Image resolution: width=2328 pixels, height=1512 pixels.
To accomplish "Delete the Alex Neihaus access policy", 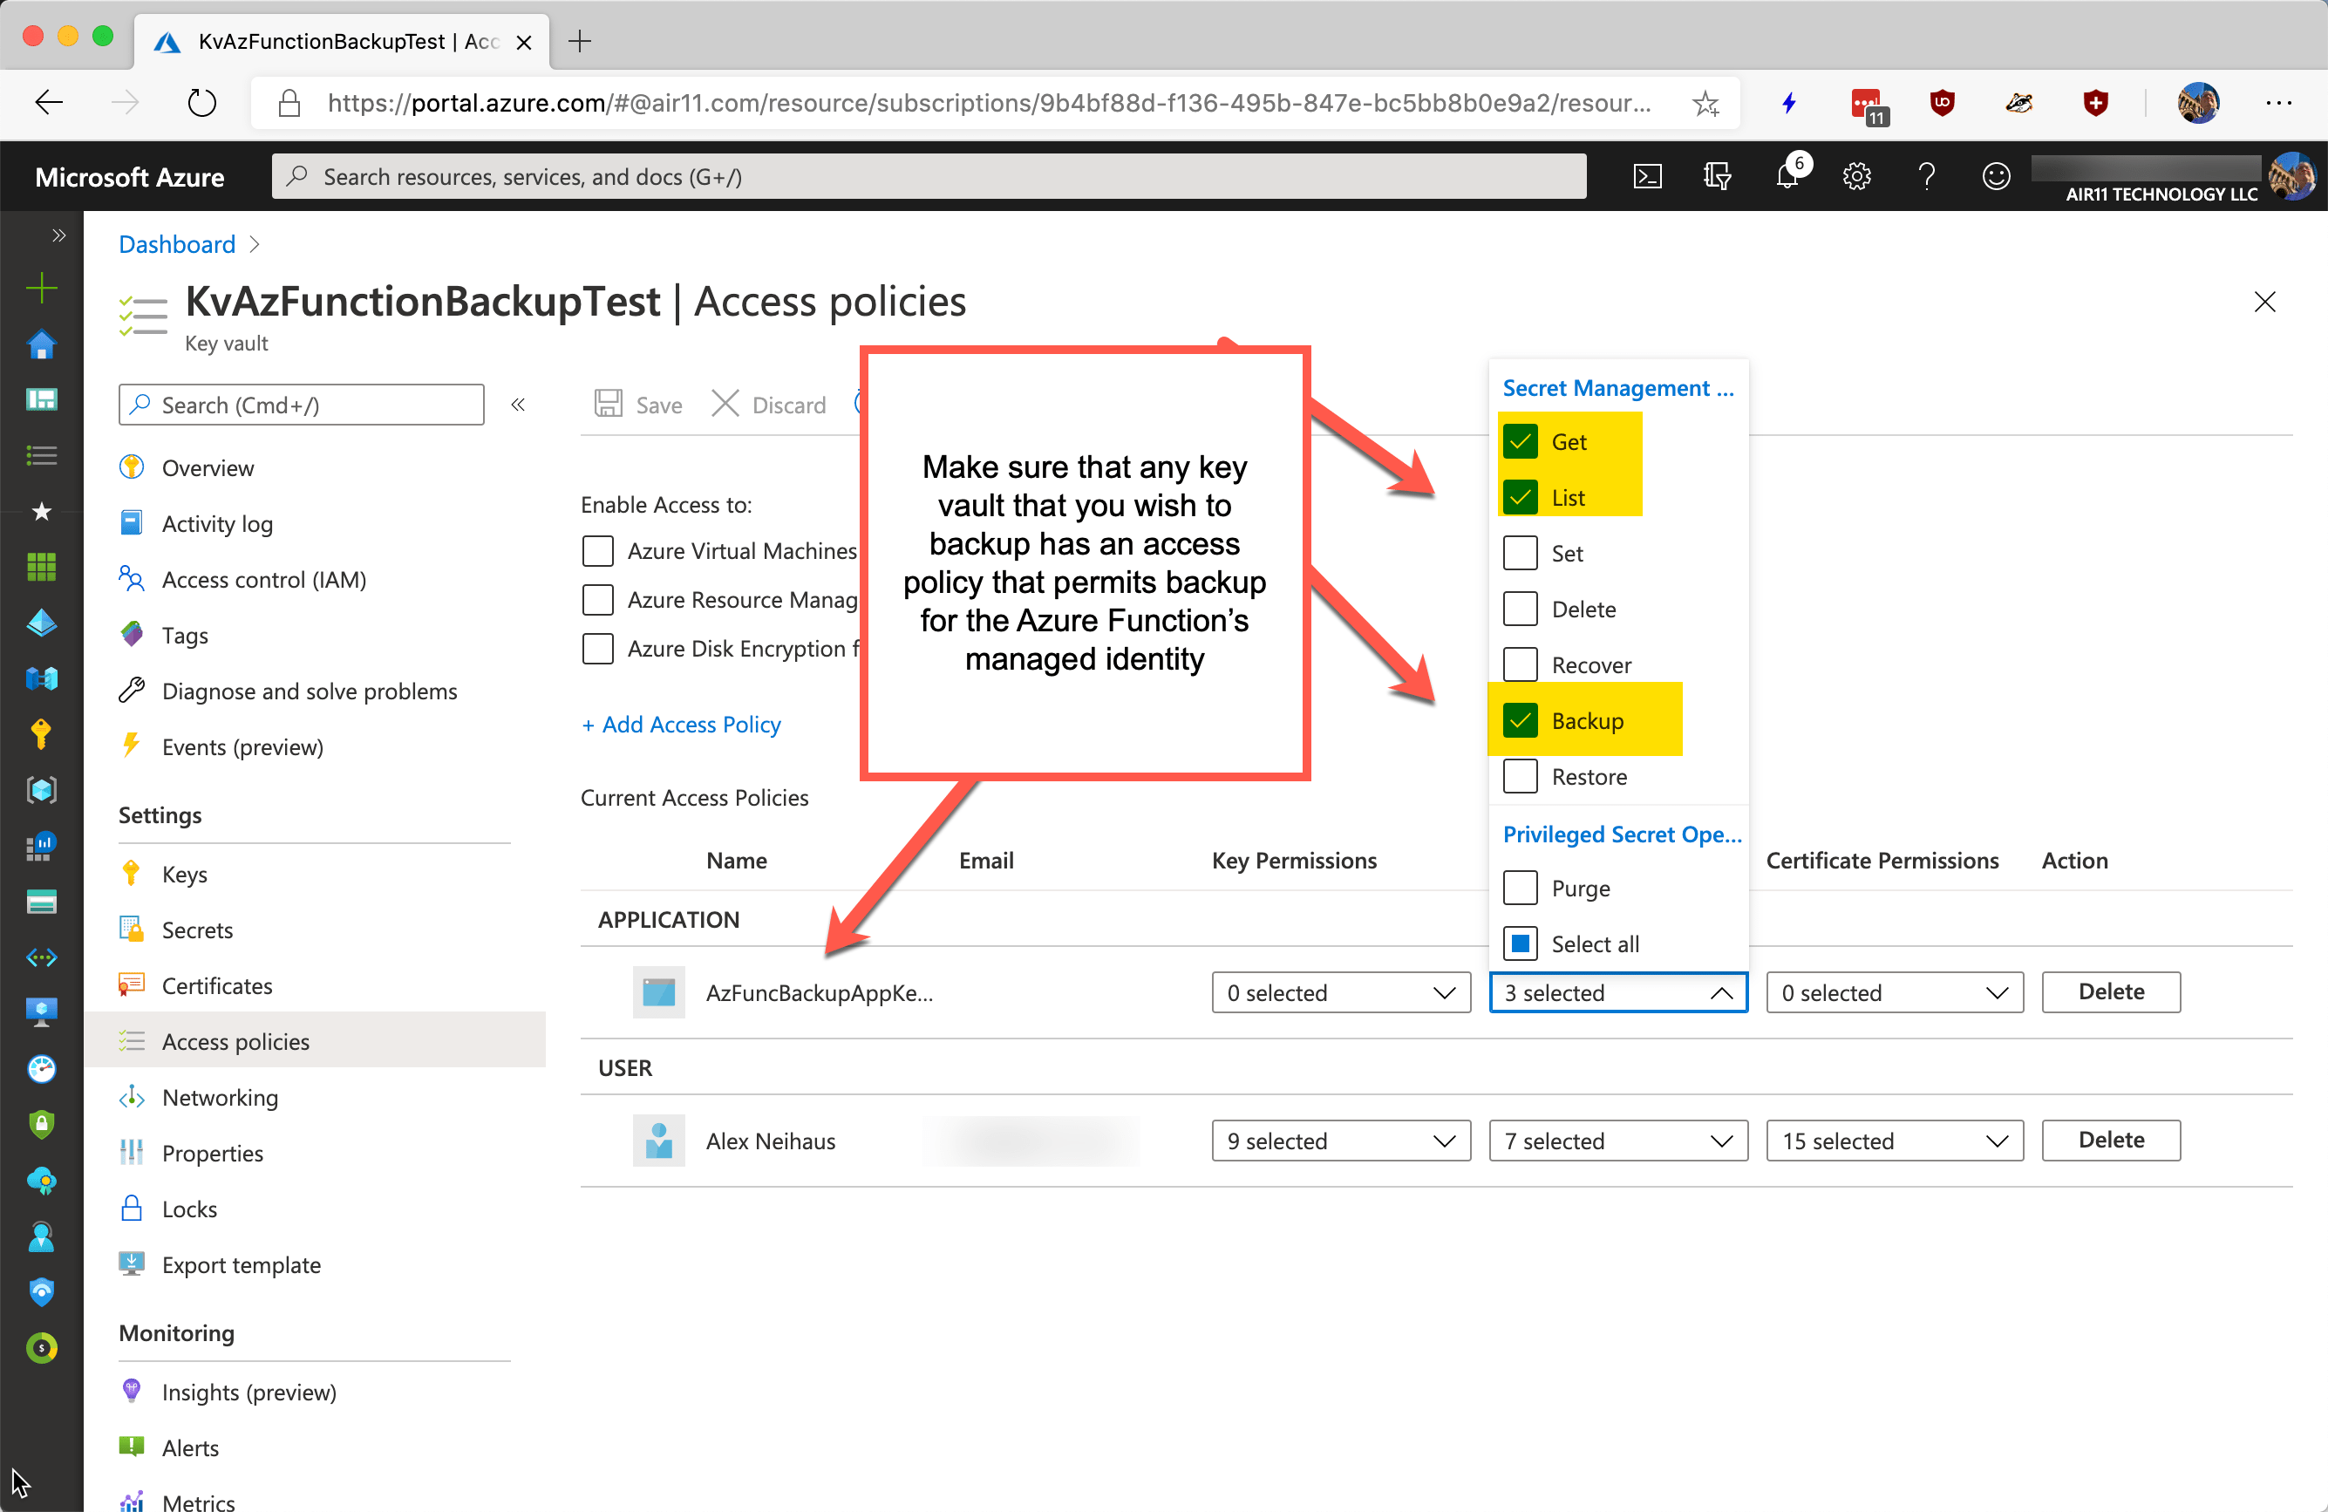I will click(x=2110, y=1140).
